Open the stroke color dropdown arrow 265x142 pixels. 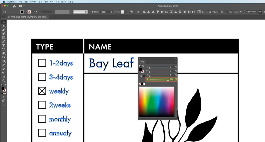coord(32,12)
